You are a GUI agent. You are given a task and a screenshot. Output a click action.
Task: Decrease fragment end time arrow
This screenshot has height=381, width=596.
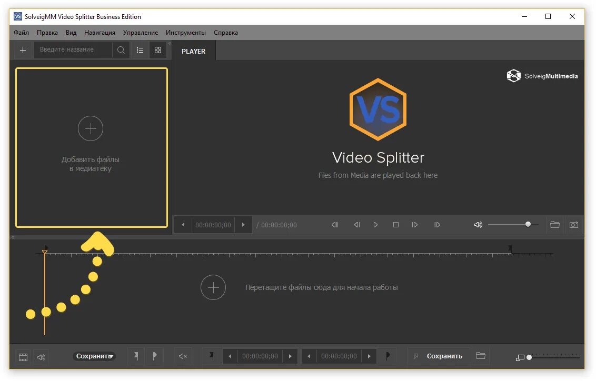tap(309, 356)
